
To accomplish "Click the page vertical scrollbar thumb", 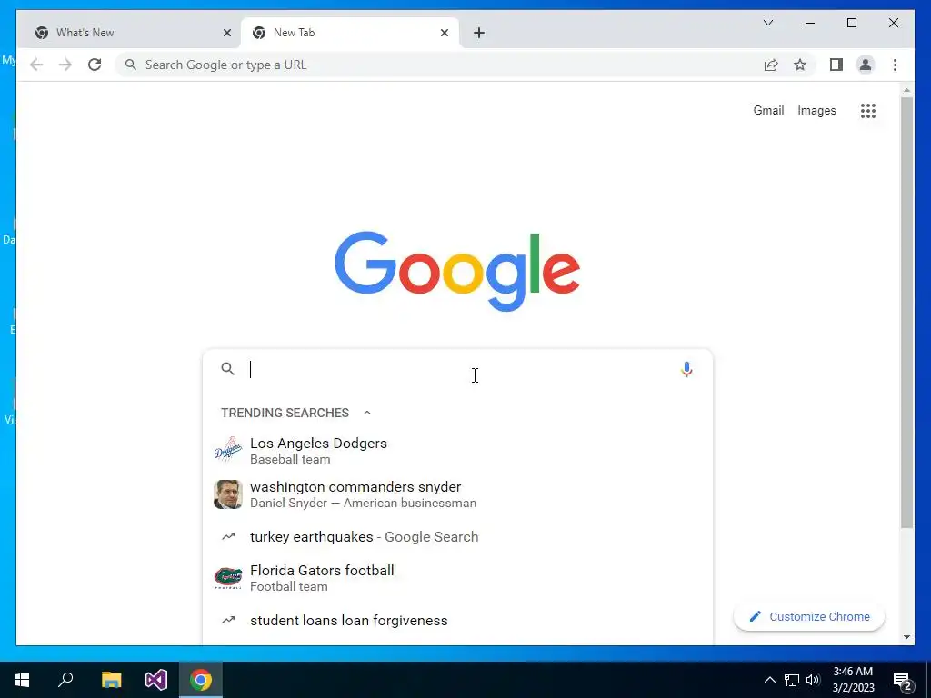I will (906, 313).
